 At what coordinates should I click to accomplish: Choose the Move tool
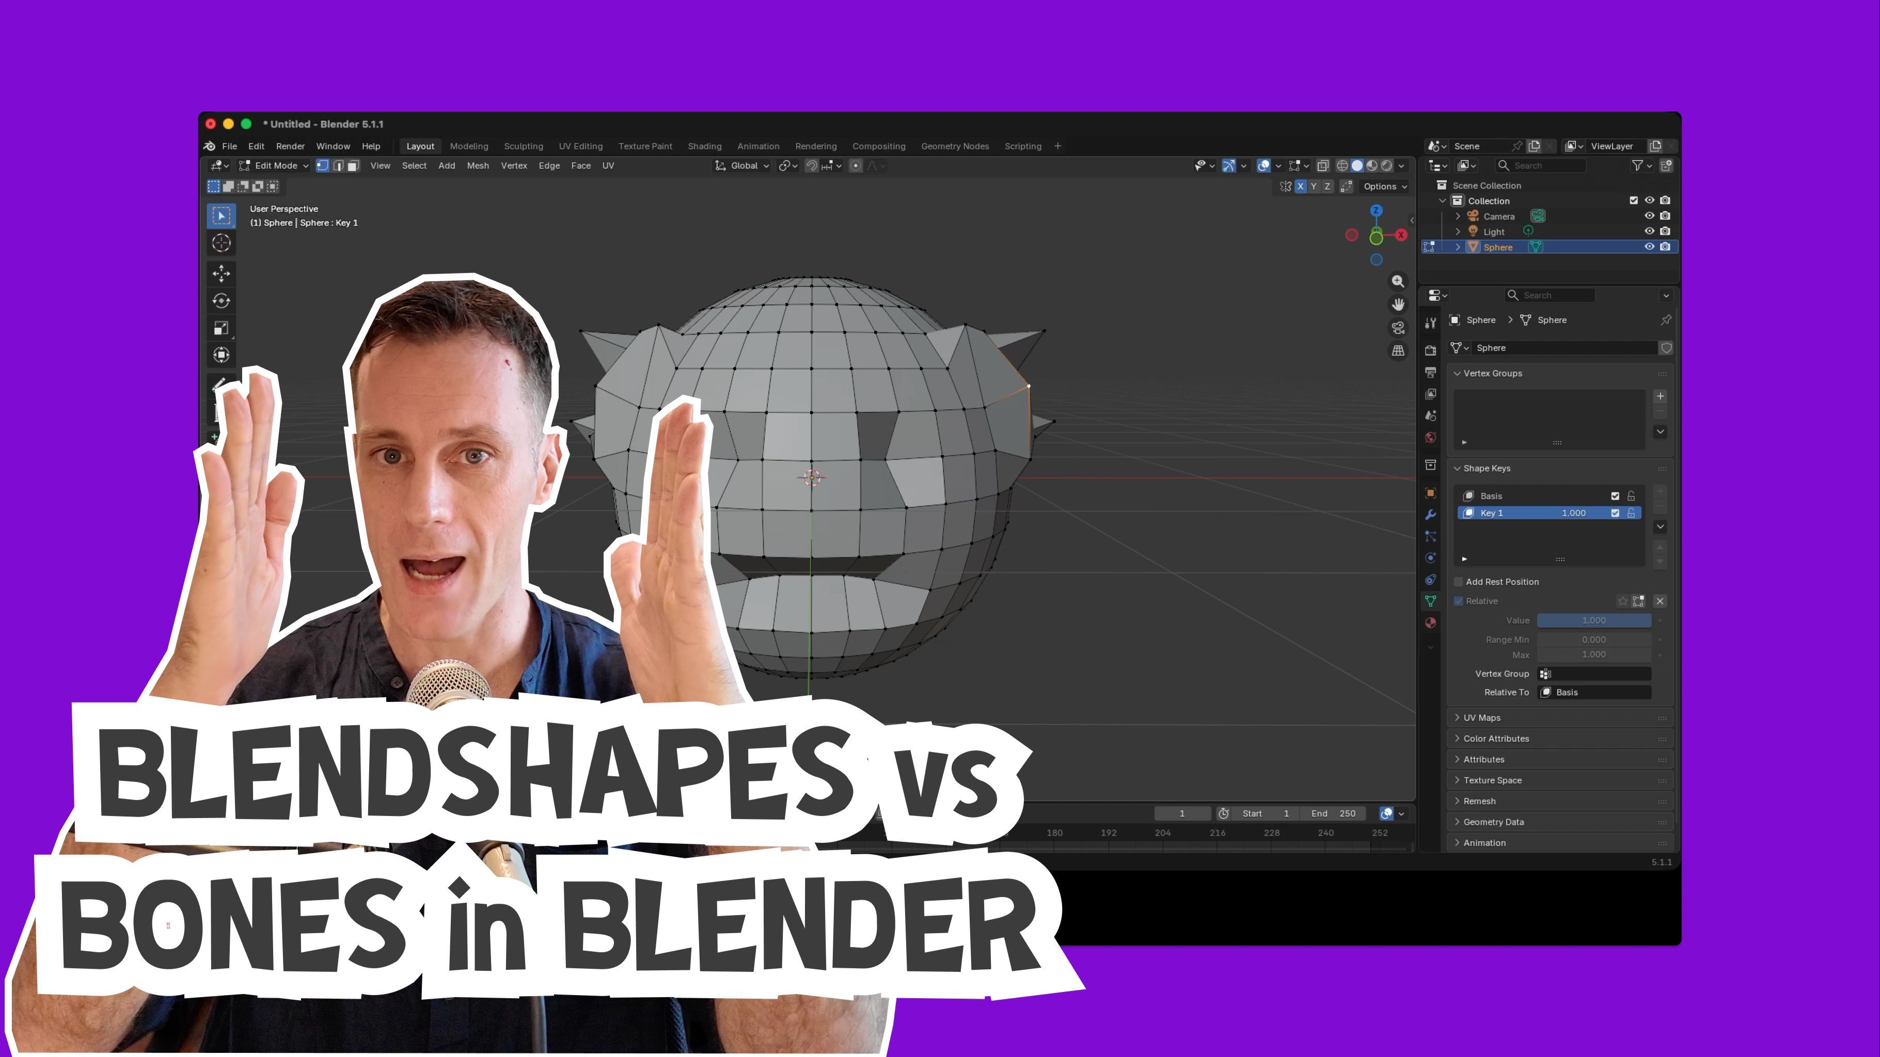(x=221, y=274)
